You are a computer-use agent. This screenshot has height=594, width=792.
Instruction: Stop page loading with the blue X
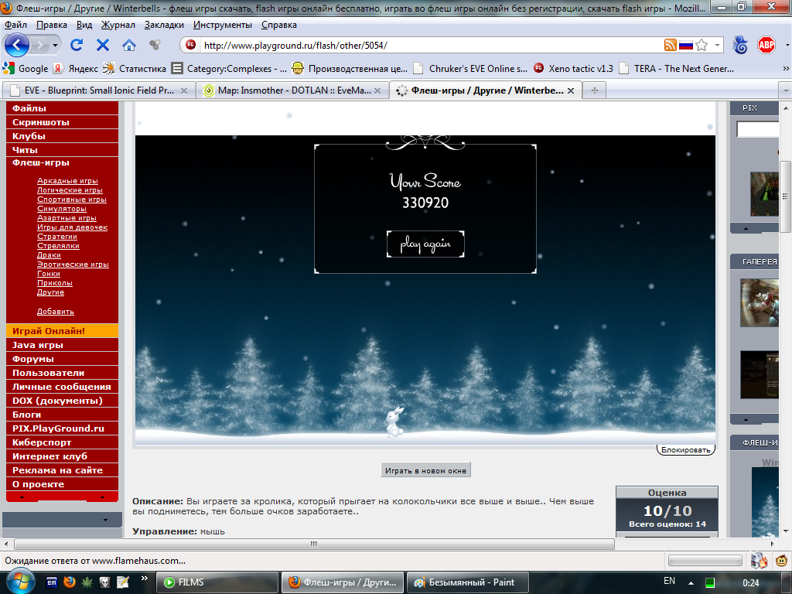(103, 46)
